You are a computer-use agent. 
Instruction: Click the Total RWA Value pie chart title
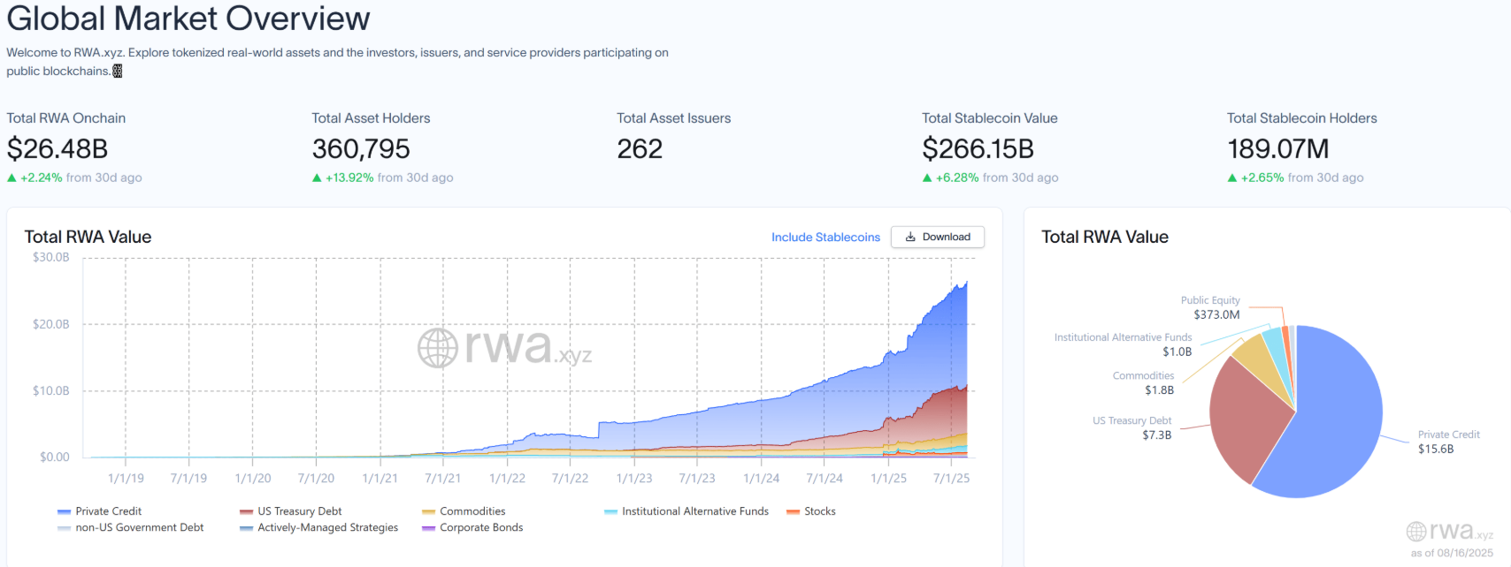[1105, 237]
